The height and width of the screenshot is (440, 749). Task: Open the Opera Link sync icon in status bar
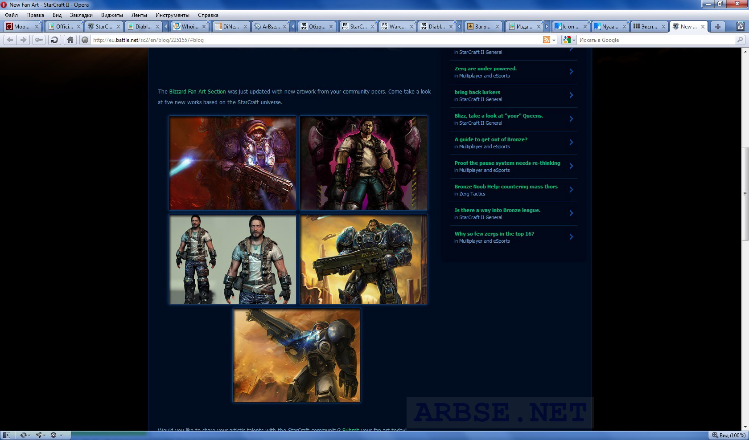tap(24, 435)
